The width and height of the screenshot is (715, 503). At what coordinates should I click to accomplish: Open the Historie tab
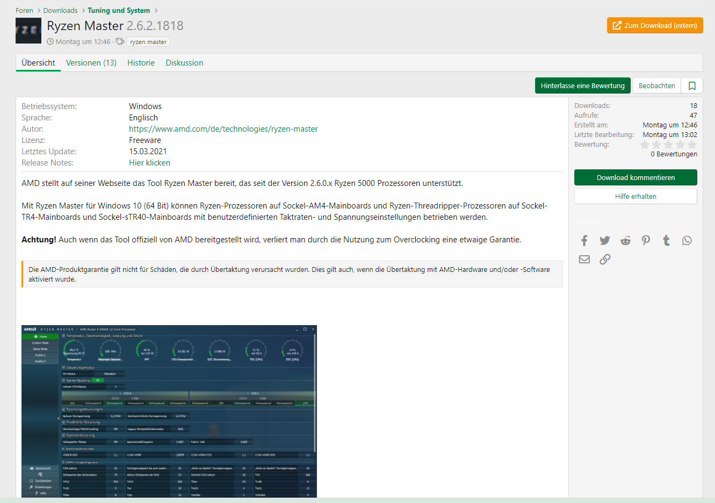(141, 63)
